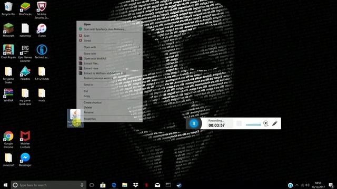
Task: Adjust the recorder volume slider
Action: [x=253, y=124]
